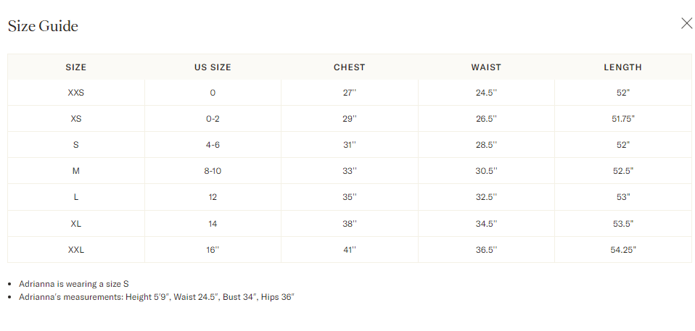Select the L size row label
This screenshot has height=331, width=695.
76,197
